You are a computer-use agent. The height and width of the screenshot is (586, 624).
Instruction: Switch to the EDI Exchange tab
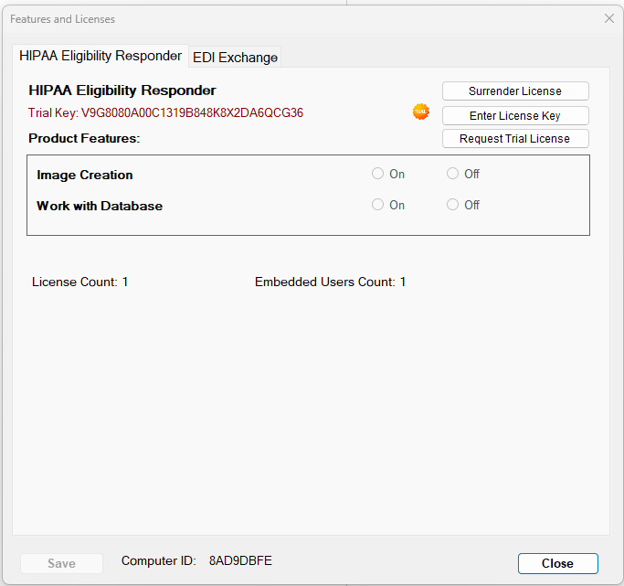(235, 58)
